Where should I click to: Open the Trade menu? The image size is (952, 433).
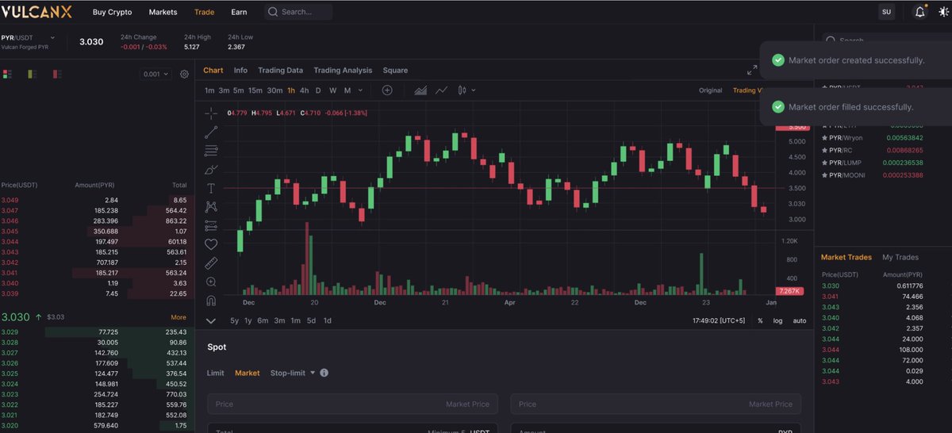coord(204,12)
